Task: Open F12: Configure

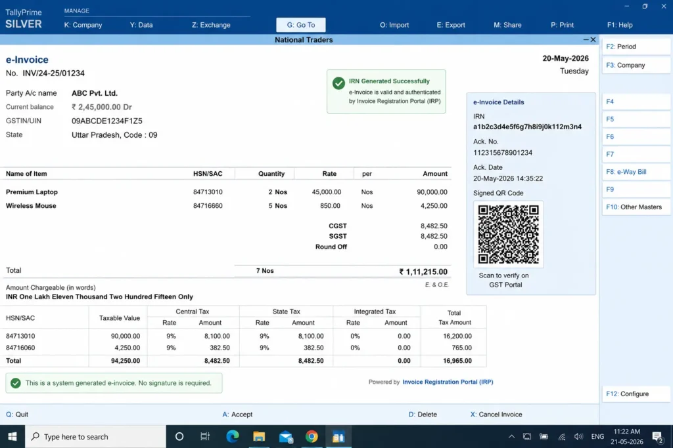Action: click(636, 394)
